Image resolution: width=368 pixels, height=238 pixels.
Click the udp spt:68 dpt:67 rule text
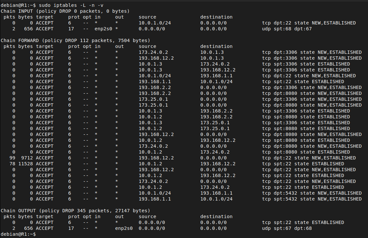(287, 29)
